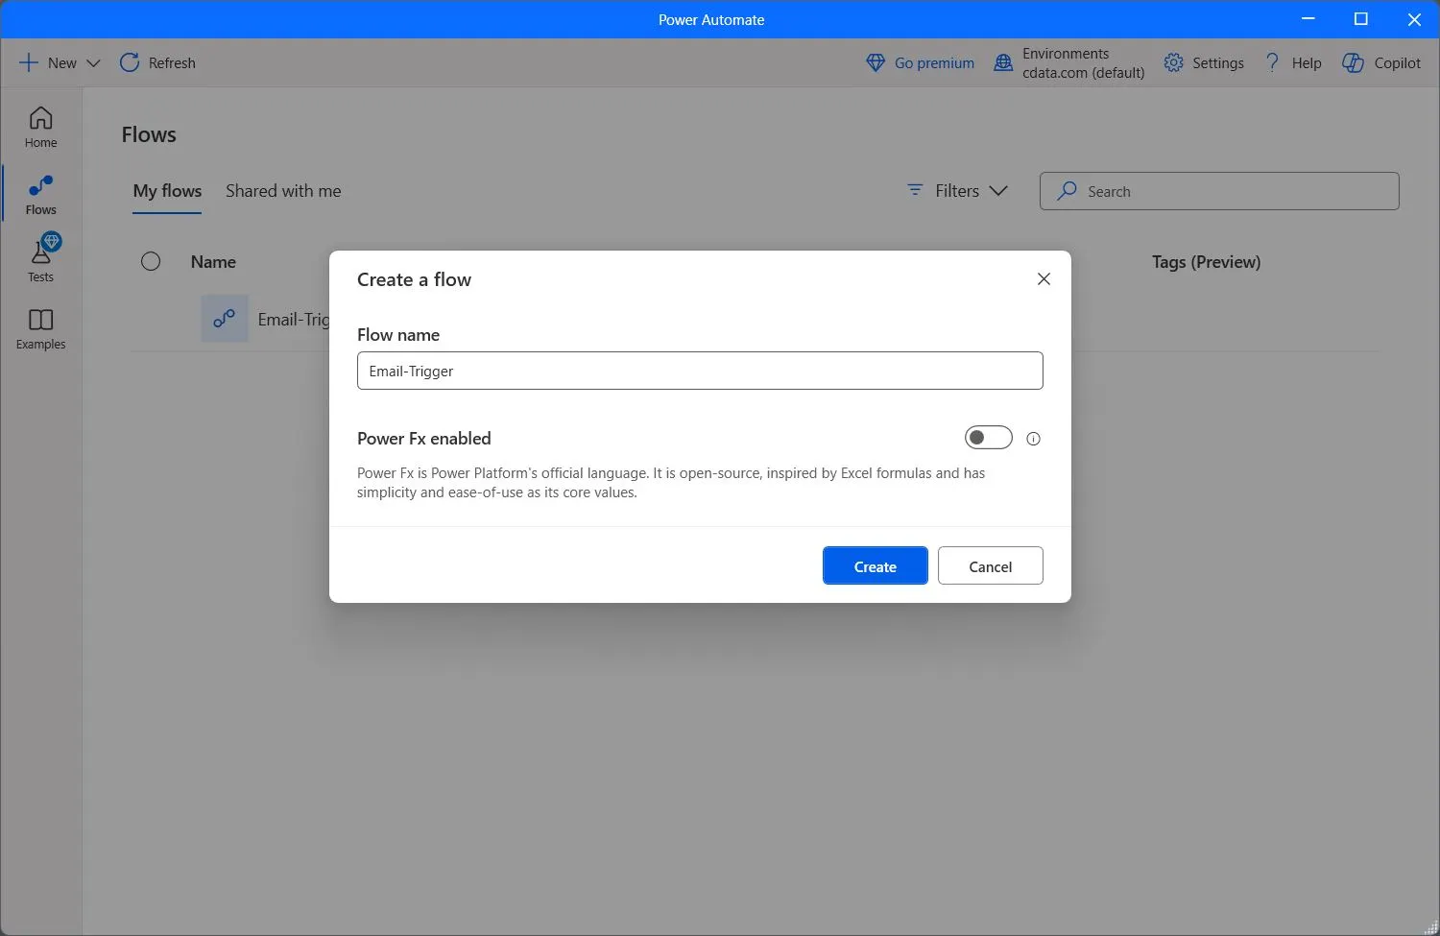Open the Tests sidebar section
The image size is (1440, 936).
pos(40,260)
